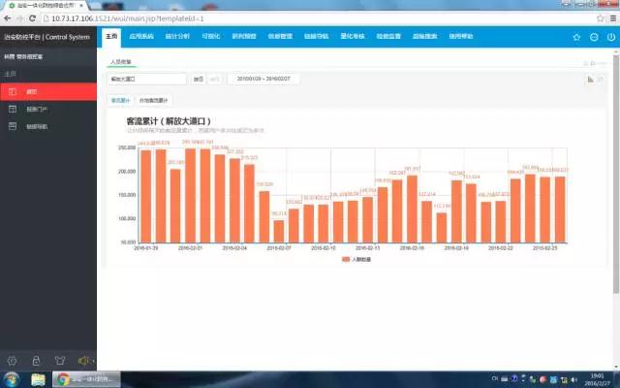
Task: Open Windows Start menu
Action: [11, 379]
